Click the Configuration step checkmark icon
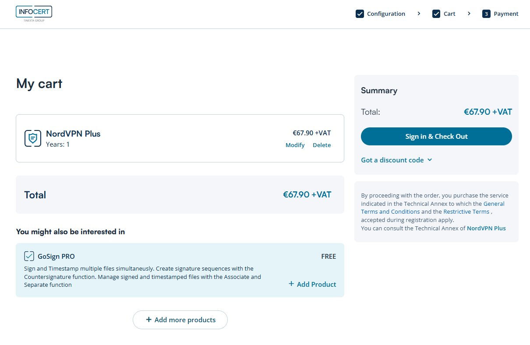This screenshot has height=345, width=530. pyautogui.click(x=360, y=14)
